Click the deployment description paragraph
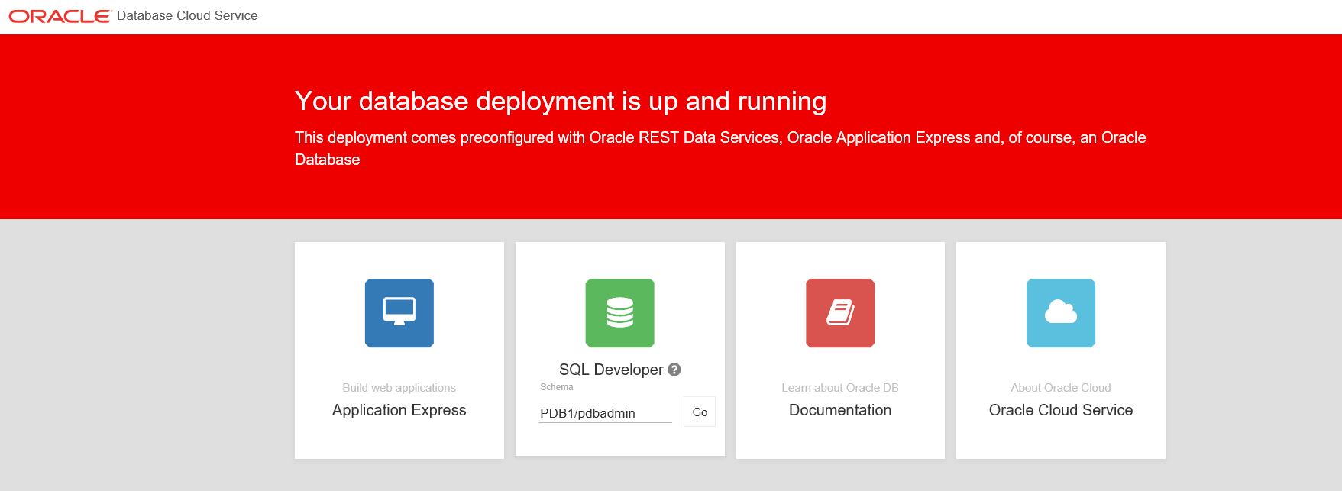Screen dimensions: 1342x491 coord(720,148)
